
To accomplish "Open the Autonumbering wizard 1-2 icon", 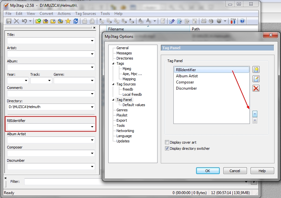I will pos(194,21).
